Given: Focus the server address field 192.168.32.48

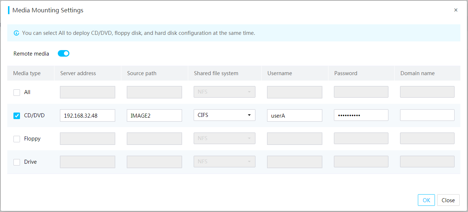Looking at the screenshot, I should click(88, 115).
